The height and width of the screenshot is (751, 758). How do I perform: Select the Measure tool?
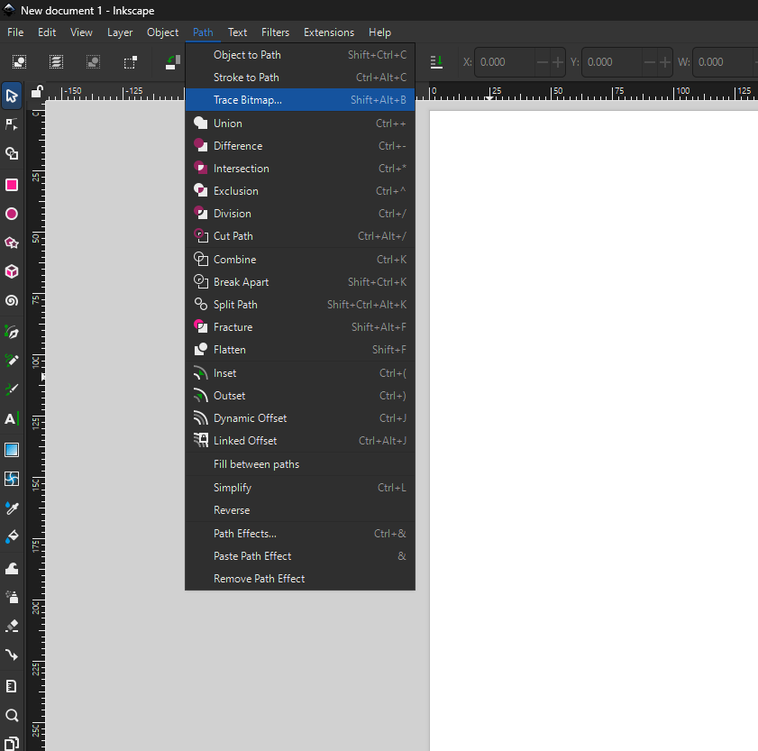12,686
